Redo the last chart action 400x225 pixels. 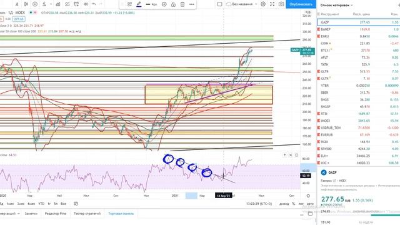click(101, 4)
